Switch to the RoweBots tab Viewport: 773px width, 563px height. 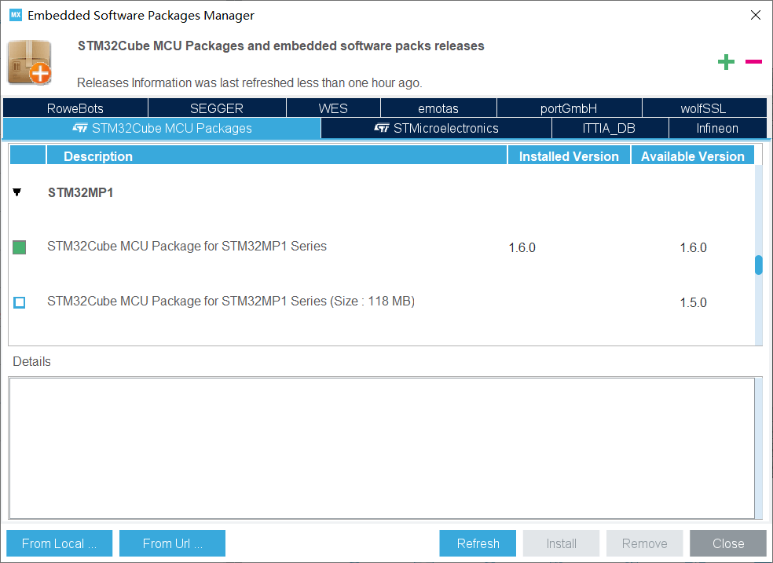(x=75, y=108)
